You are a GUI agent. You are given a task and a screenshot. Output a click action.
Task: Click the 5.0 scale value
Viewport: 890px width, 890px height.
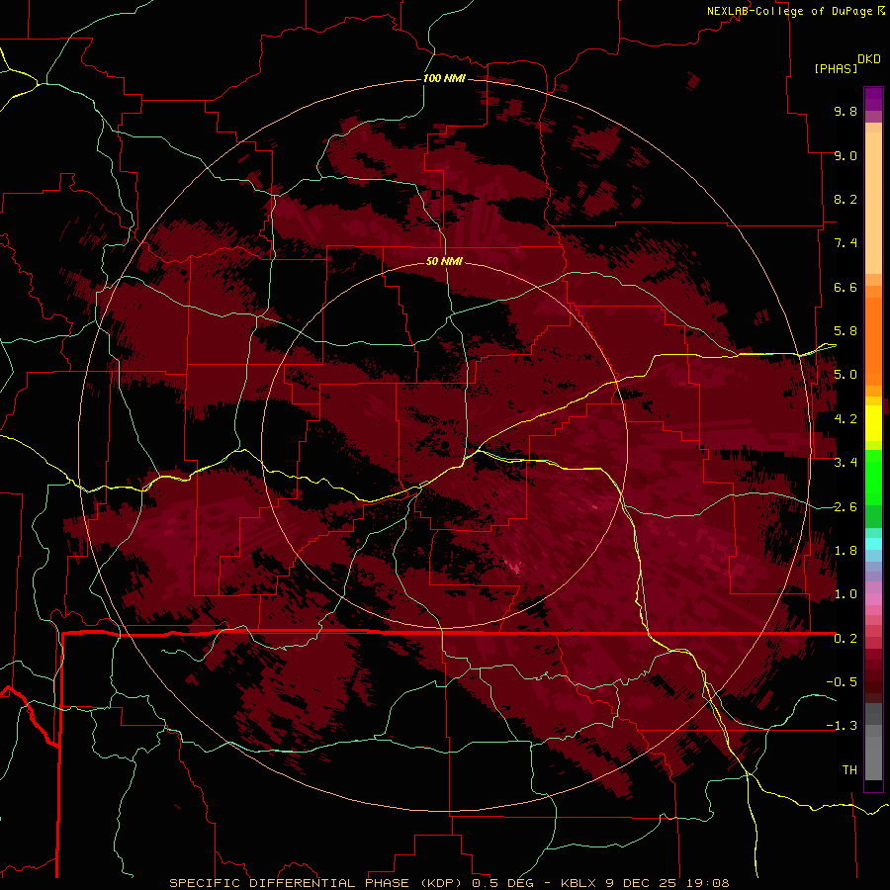[845, 375]
